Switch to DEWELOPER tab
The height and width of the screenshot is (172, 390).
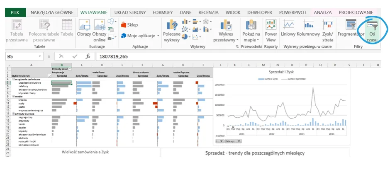coord(260,12)
